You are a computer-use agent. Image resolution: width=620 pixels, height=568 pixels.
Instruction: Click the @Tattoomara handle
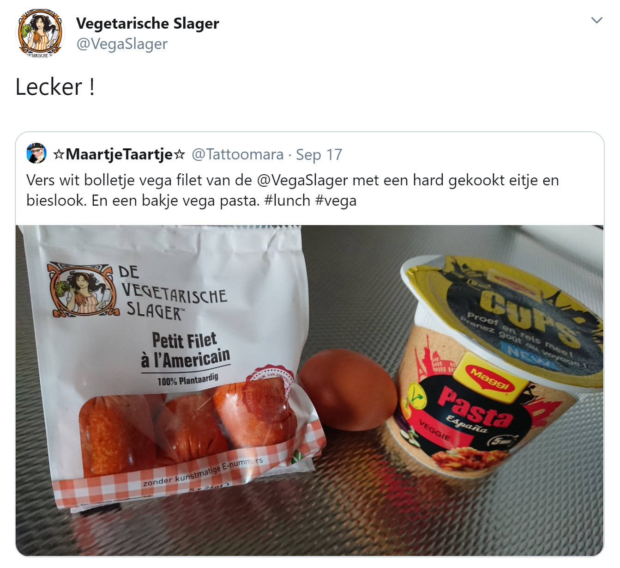237,154
